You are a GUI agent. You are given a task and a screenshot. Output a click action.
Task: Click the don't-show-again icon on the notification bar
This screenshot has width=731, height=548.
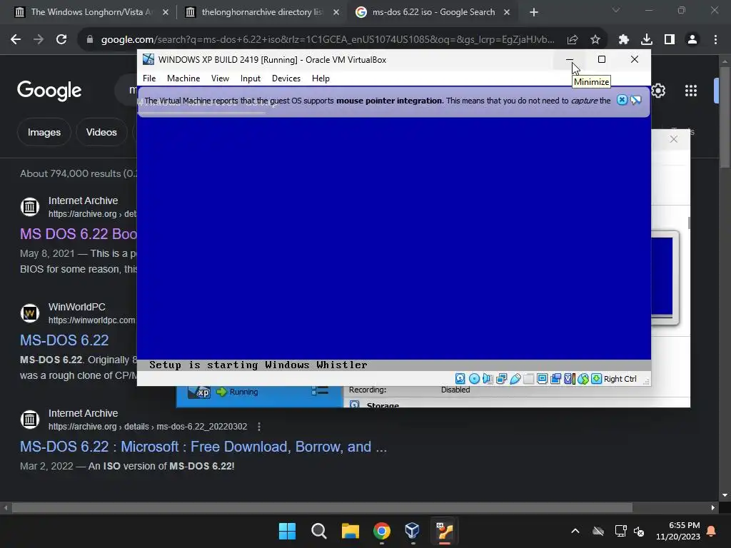(x=636, y=100)
